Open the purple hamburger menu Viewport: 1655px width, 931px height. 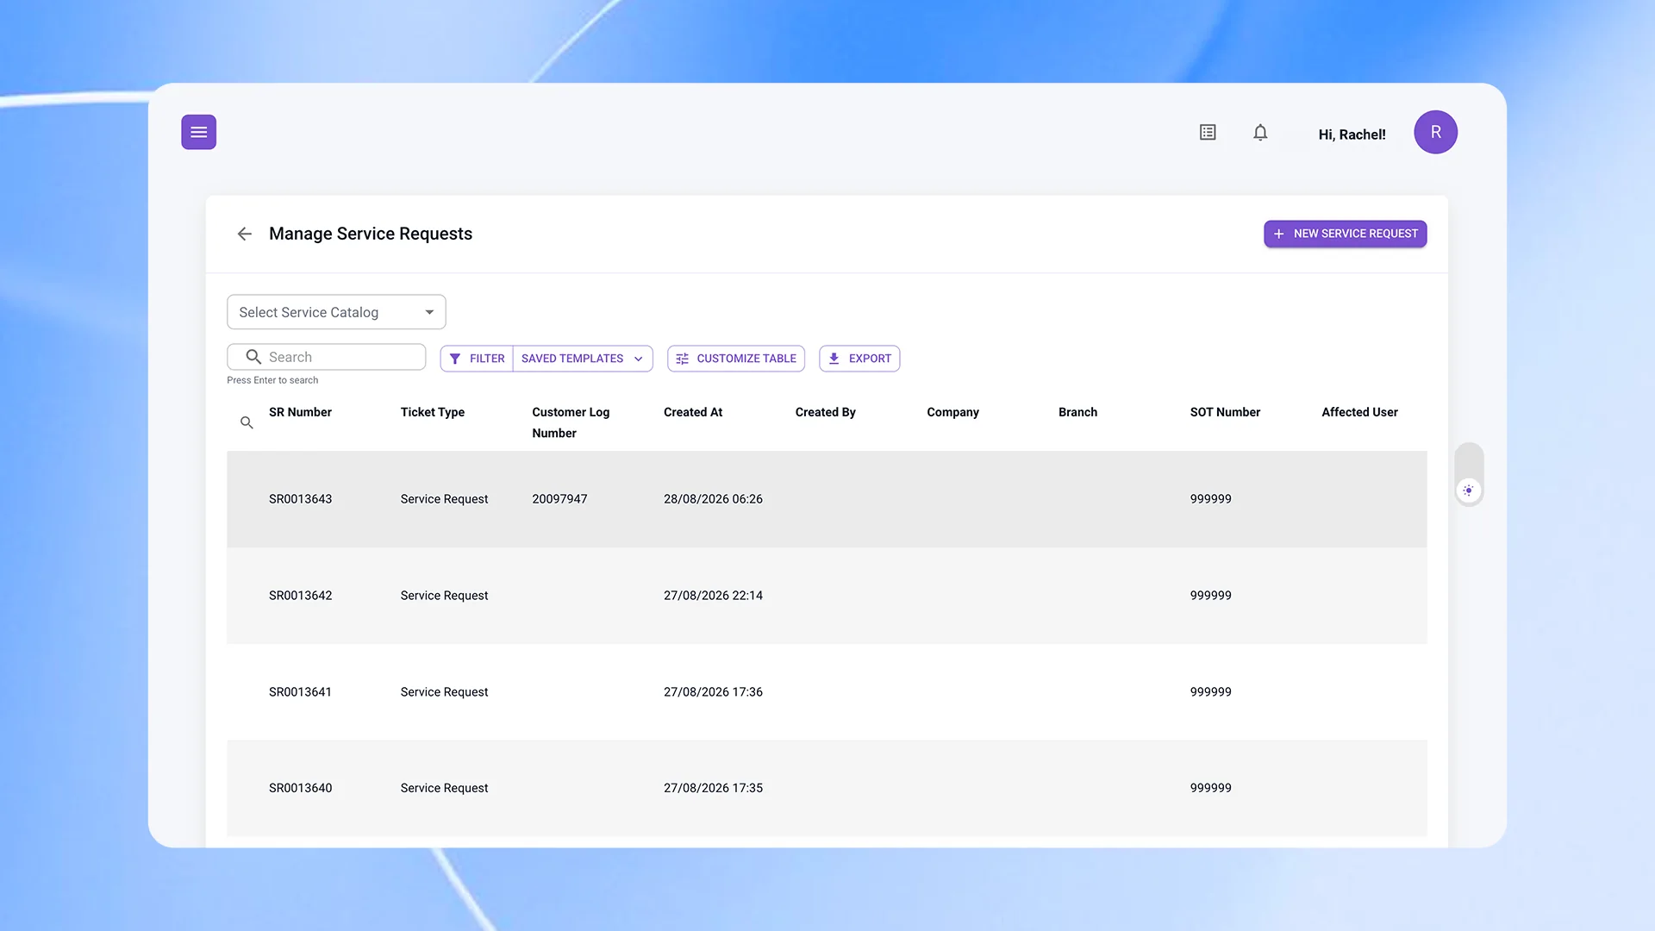(x=198, y=132)
